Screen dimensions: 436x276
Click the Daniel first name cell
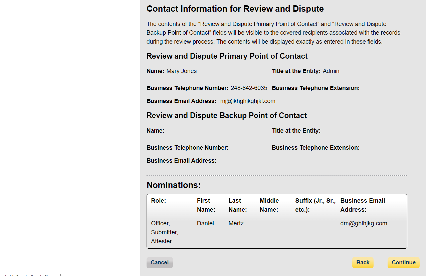click(x=205, y=223)
